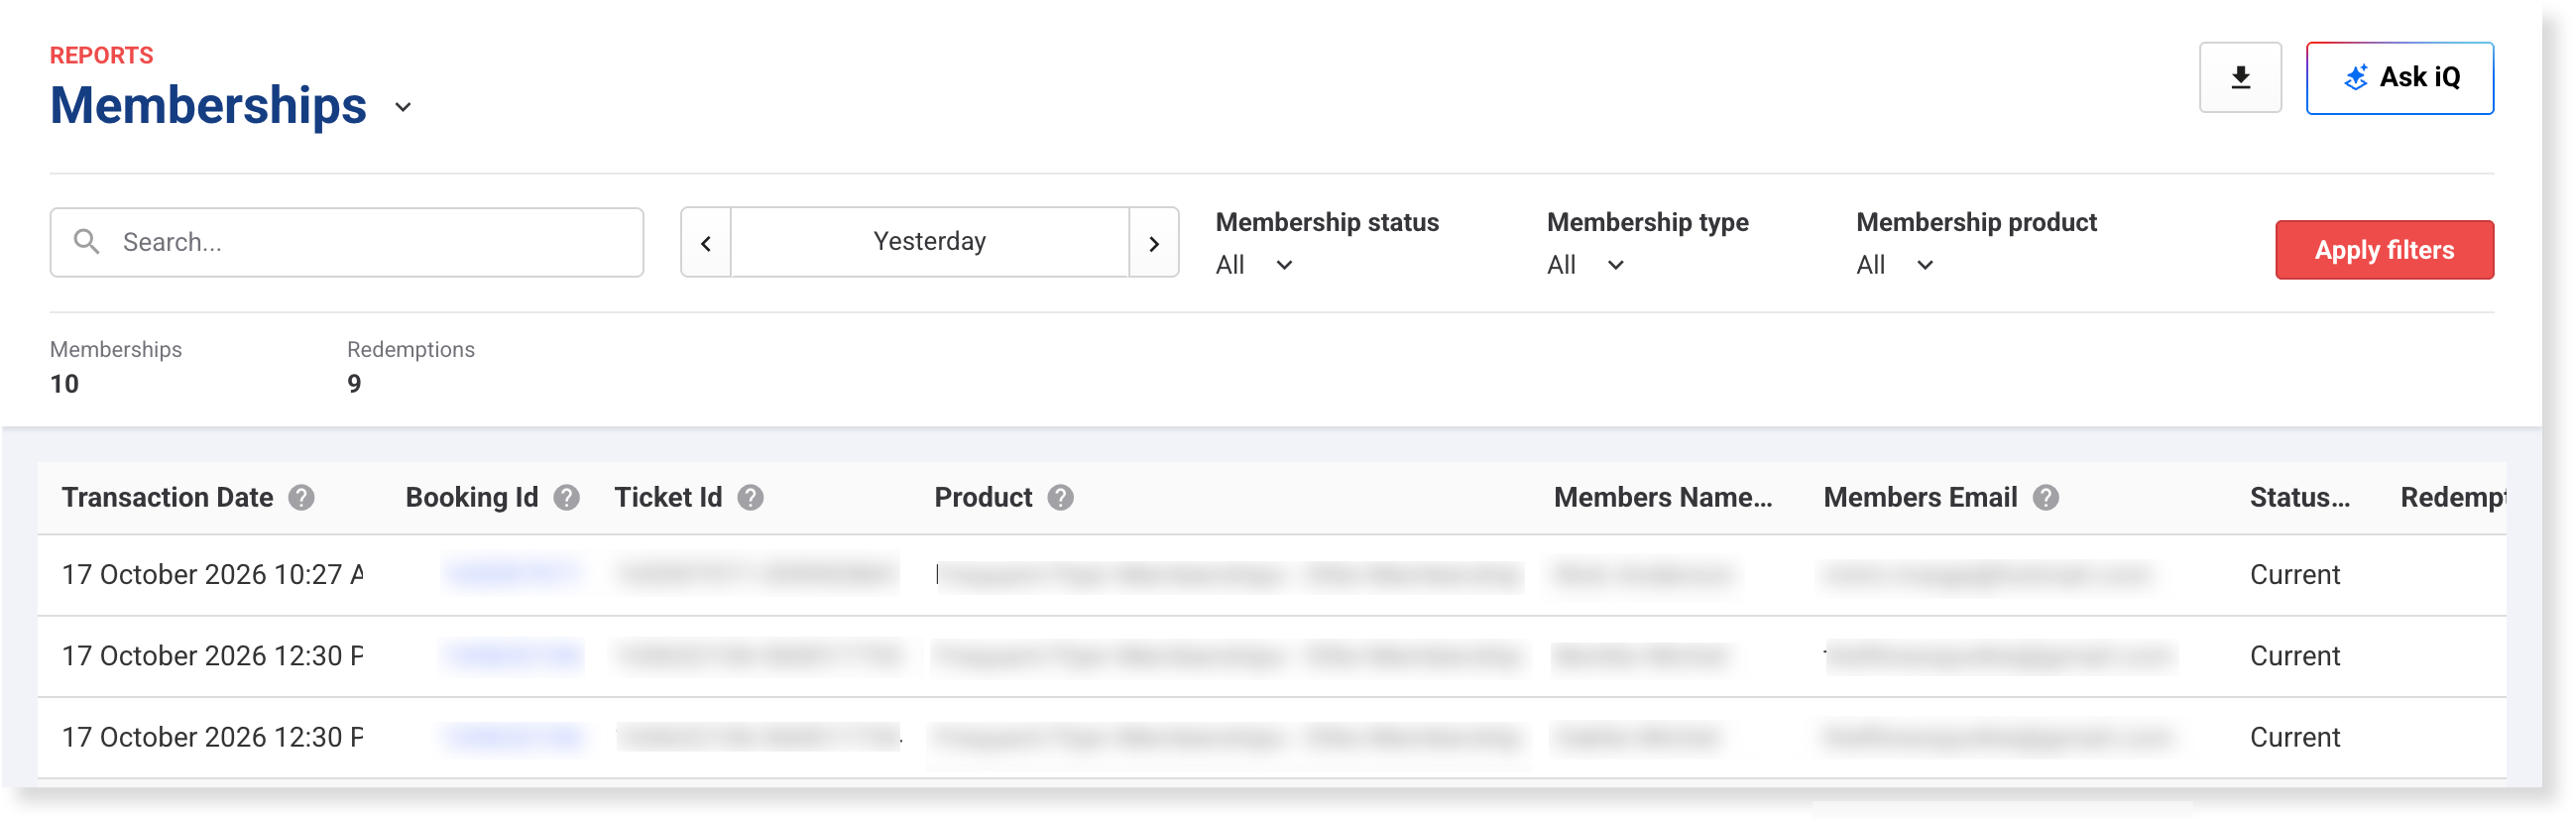Show the Transaction Date help tooltip icon

click(x=301, y=498)
